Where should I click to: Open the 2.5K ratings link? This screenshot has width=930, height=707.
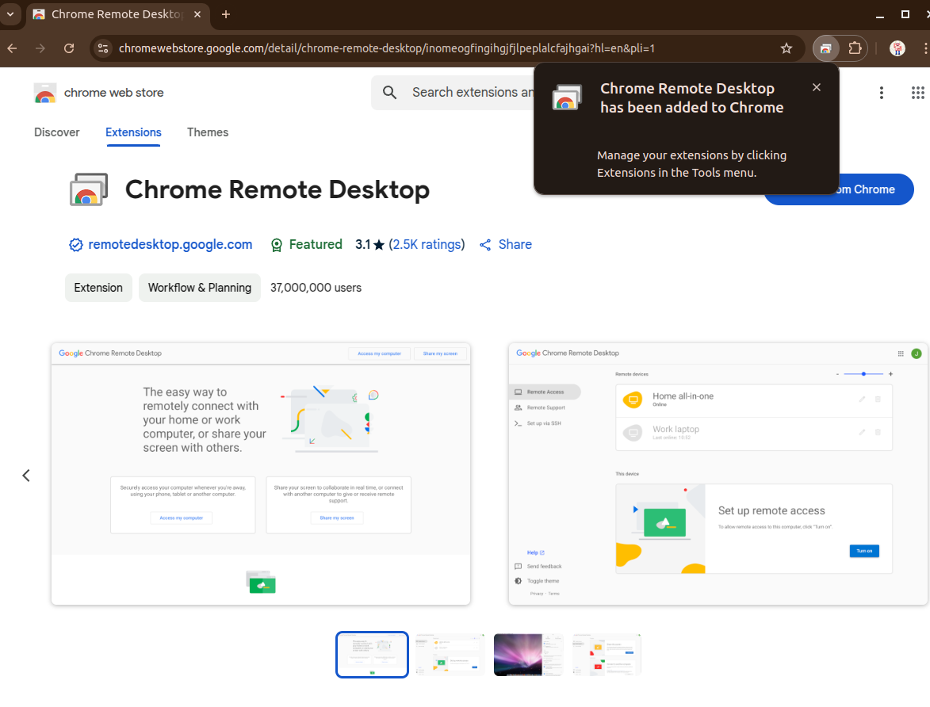click(x=427, y=244)
